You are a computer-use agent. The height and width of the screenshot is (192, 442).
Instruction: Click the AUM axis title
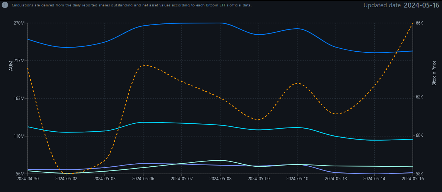coord(11,66)
